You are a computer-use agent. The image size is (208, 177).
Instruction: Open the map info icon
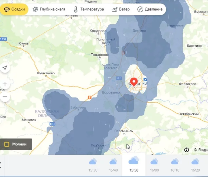click(187, 150)
